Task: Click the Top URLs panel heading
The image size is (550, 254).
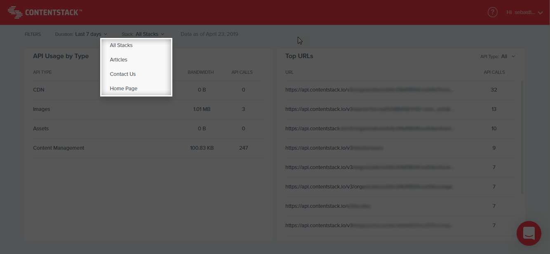Action: 299,56
